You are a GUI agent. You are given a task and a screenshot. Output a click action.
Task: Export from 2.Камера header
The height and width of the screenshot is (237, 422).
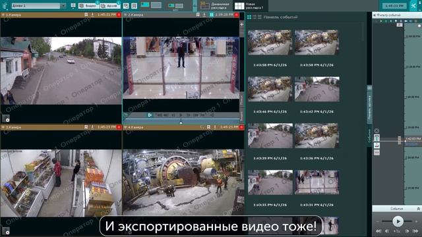tap(204, 14)
